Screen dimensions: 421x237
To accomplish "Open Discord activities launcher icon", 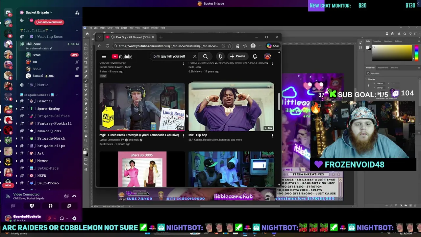I will click(51, 206).
